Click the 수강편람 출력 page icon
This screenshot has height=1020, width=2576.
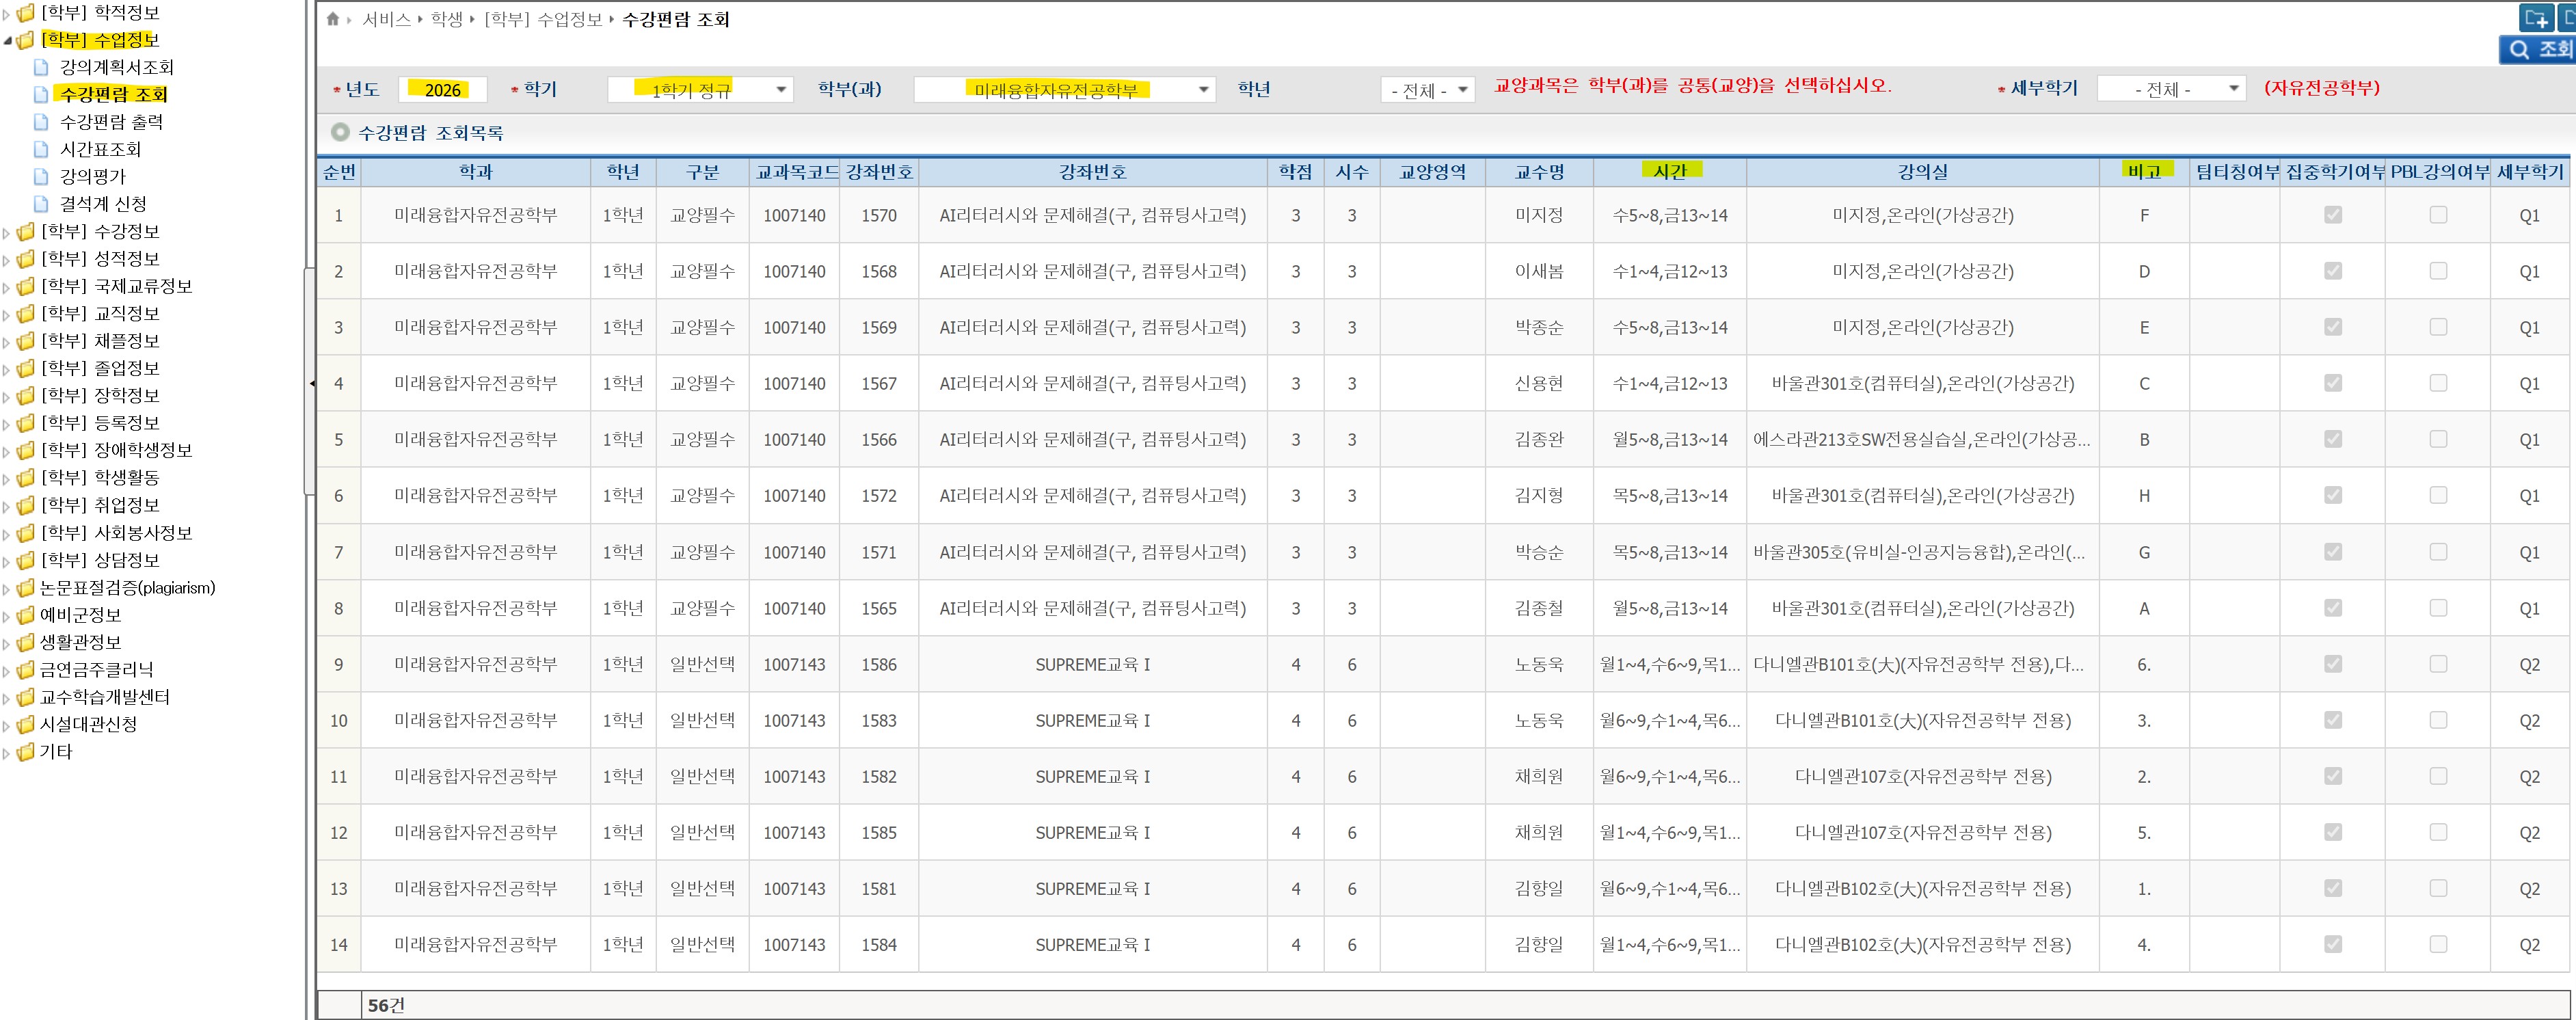coord(41,122)
